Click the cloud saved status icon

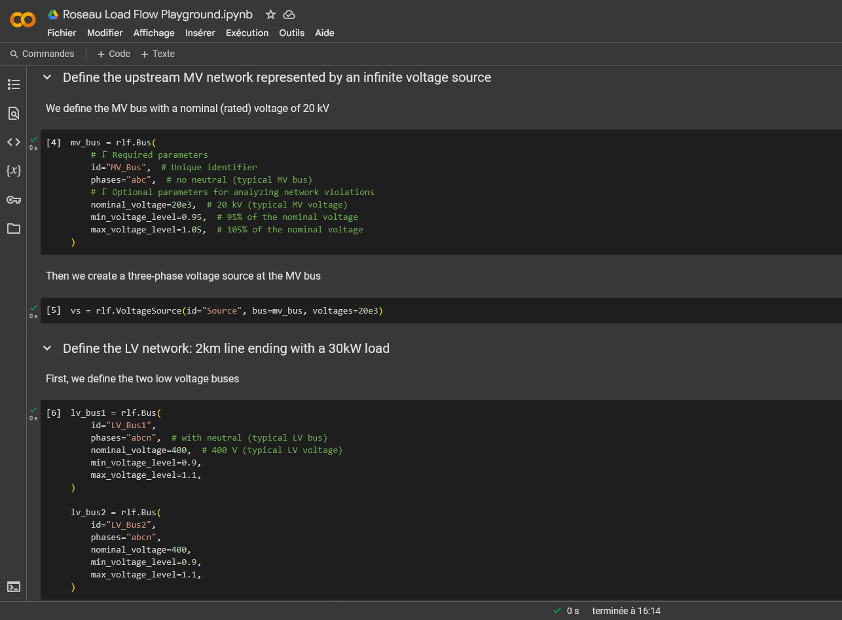pos(289,14)
